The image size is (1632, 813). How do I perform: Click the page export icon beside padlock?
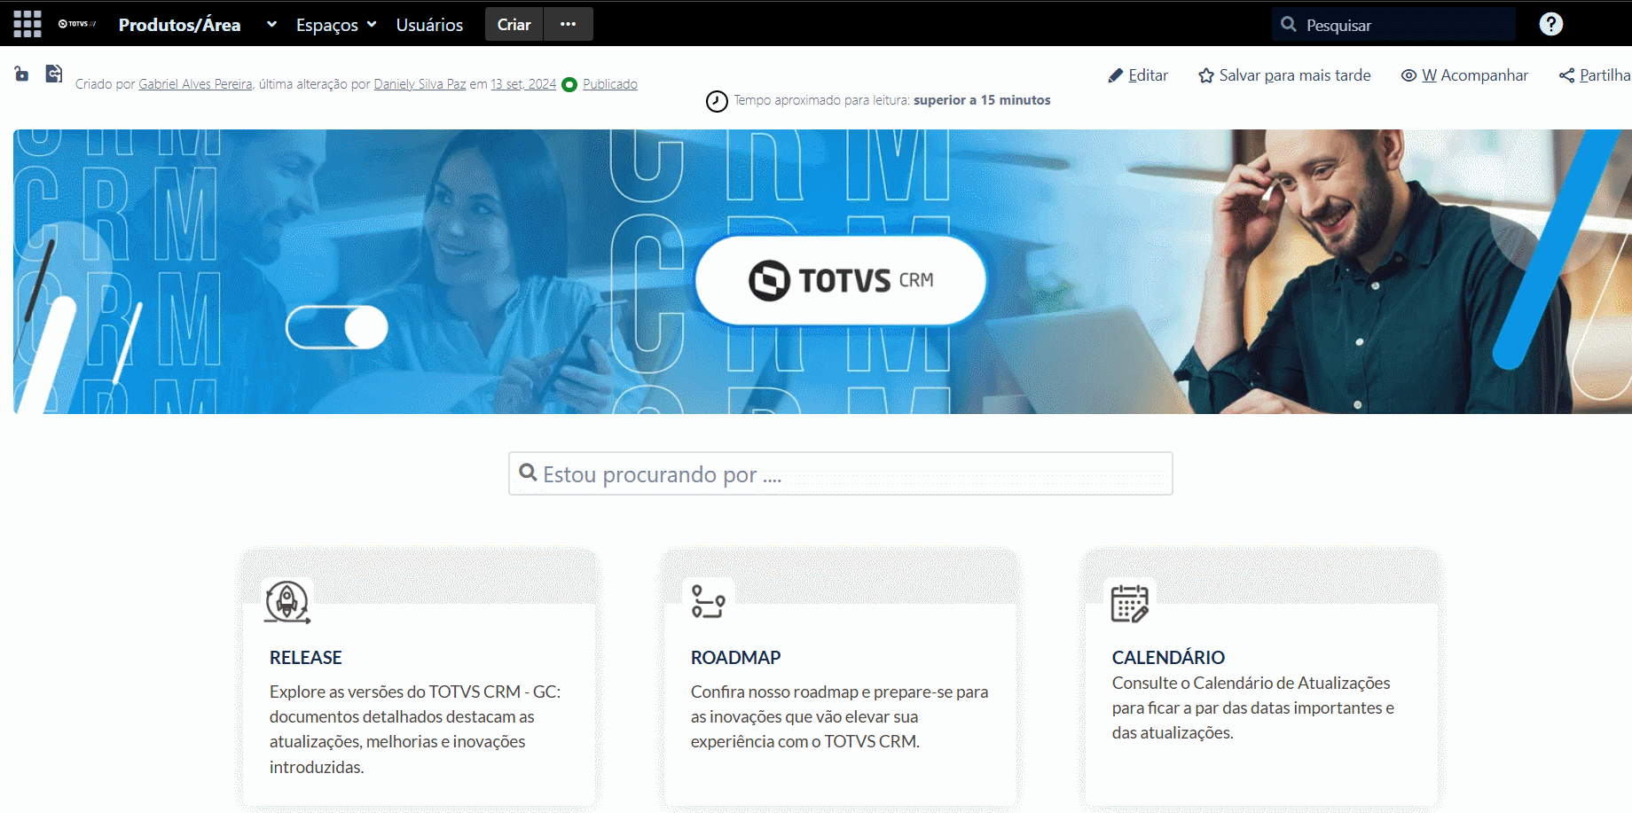pos(54,74)
